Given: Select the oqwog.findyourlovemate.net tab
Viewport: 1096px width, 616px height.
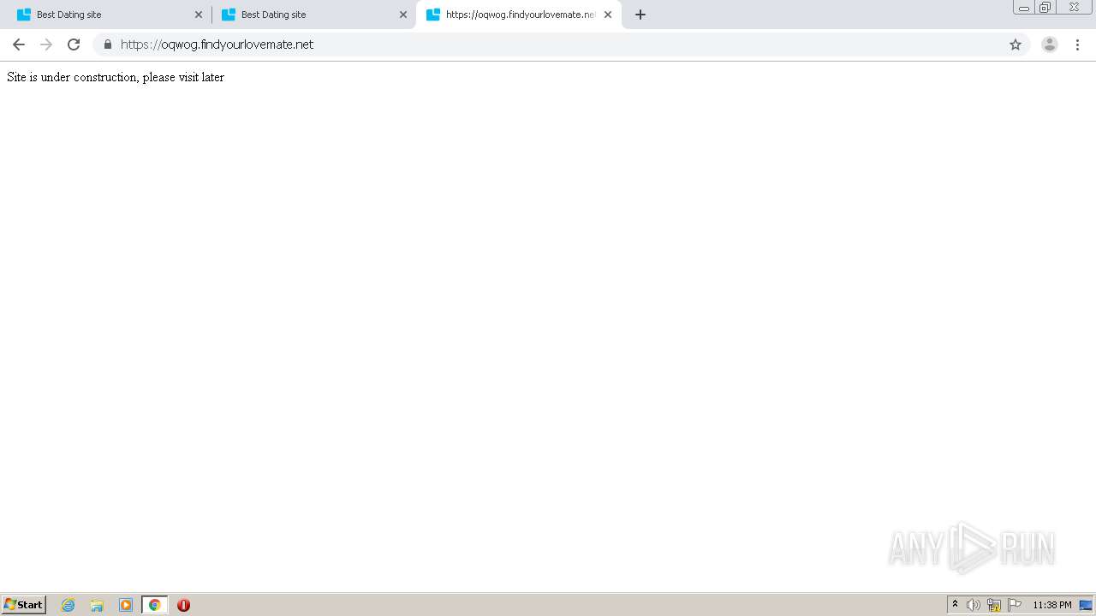Looking at the screenshot, I should pyautogui.click(x=519, y=15).
